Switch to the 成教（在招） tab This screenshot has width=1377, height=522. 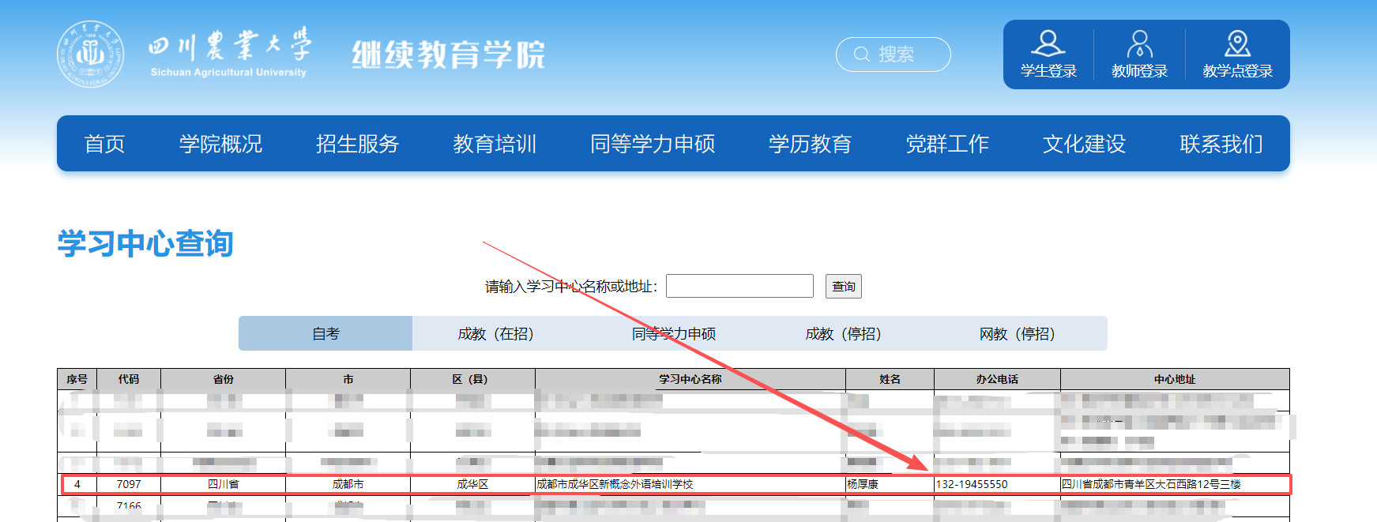tap(496, 334)
